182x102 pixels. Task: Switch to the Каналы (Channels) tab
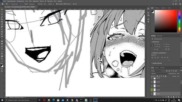157,68
